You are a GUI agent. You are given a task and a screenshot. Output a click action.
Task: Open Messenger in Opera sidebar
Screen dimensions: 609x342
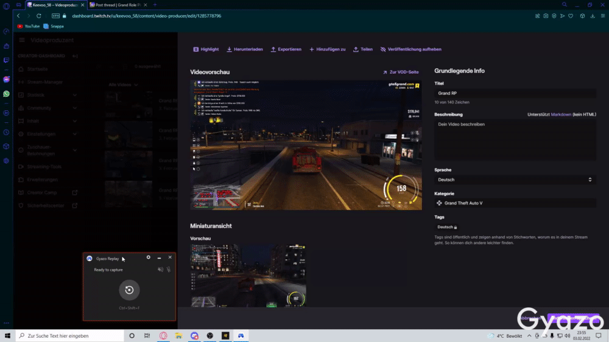click(x=6, y=80)
